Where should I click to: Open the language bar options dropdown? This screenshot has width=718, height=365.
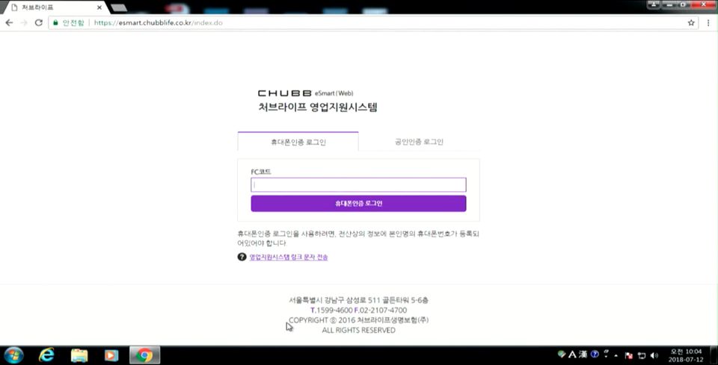click(607, 355)
